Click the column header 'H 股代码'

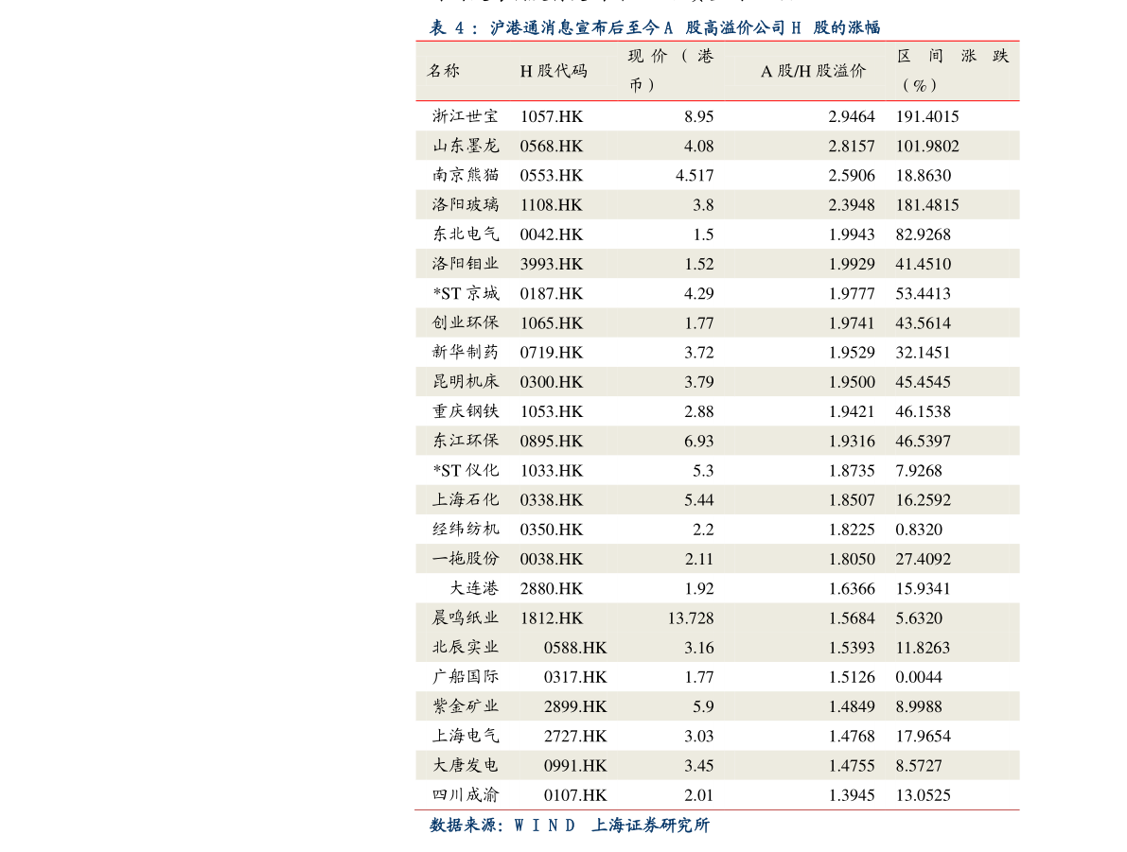coord(554,70)
